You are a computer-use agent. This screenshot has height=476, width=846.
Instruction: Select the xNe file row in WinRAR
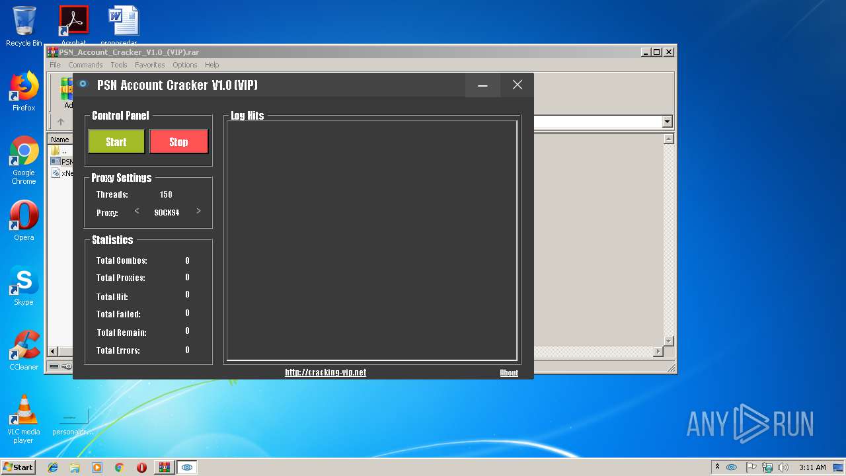click(61, 173)
